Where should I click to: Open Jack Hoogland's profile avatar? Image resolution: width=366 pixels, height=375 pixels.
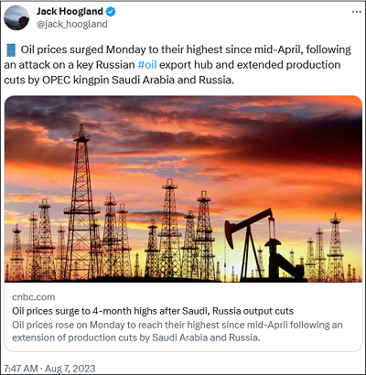[x=16, y=18]
